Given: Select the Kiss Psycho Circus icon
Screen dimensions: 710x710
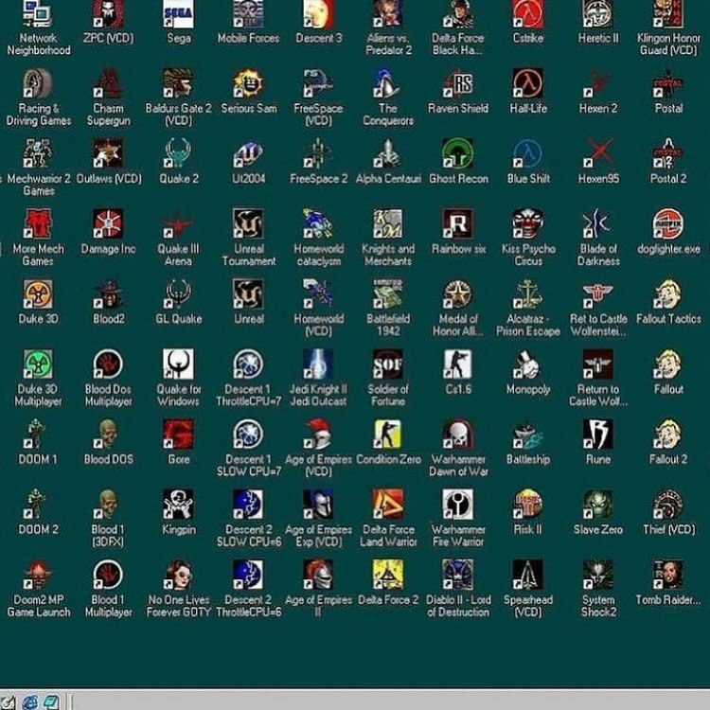Looking at the screenshot, I should pyautogui.click(x=528, y=224).
